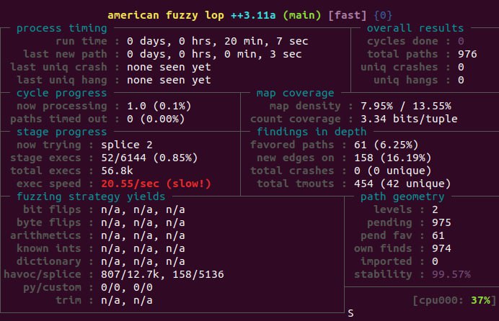Click paths timed out value '0 (0.00%)'
Screen dimensions: 499x321
click(156, 119)
